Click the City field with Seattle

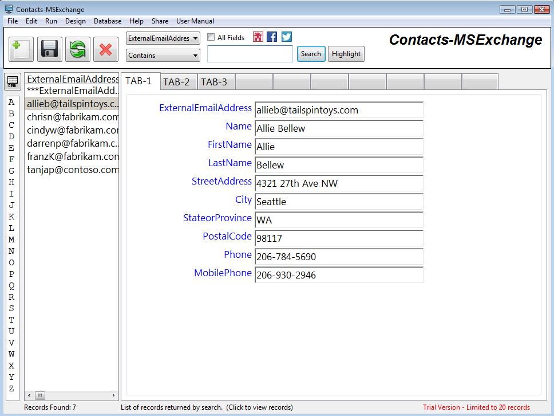339,202
